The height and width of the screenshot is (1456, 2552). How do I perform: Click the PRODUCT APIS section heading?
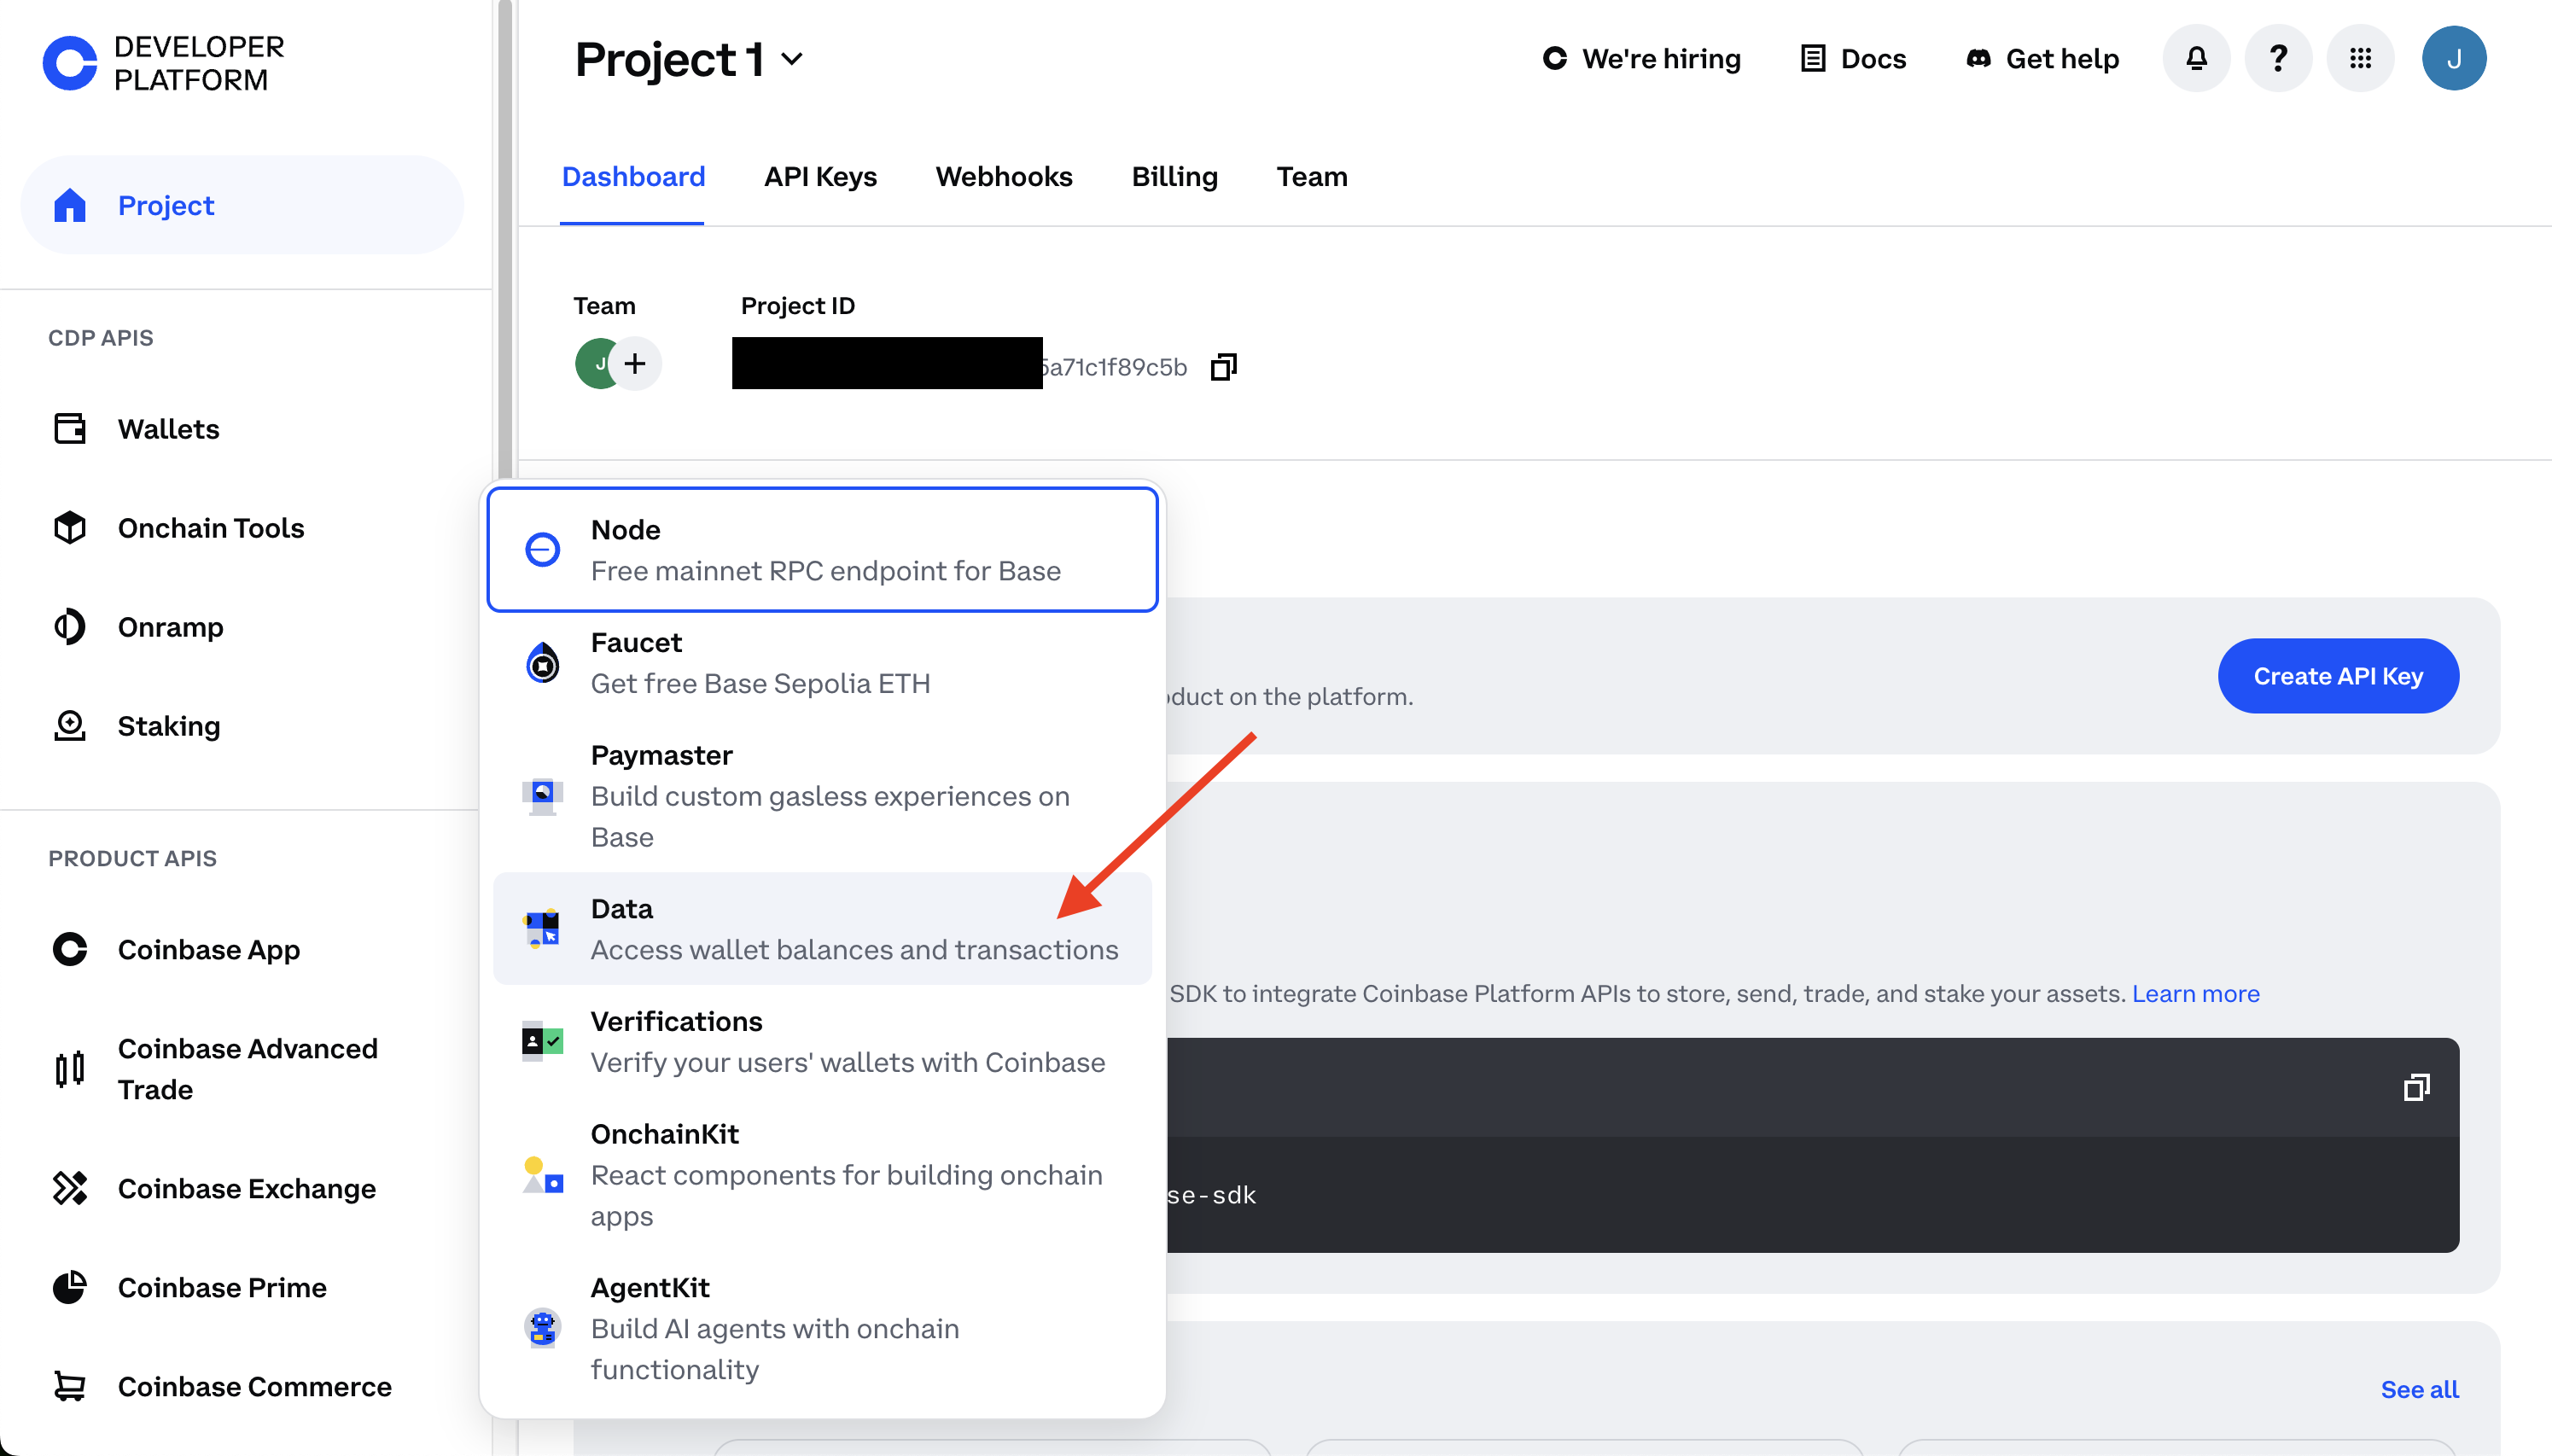point(133,859)
